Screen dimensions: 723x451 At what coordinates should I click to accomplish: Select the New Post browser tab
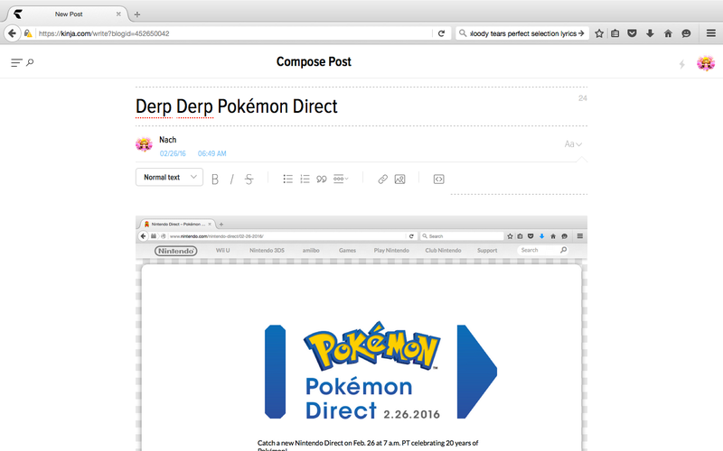(67, 14)
